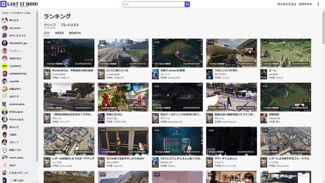Play the タマーチくんのこと clip thumbnail
The height and width of the screenshot is (183, 325).
(x=232, y=141)
